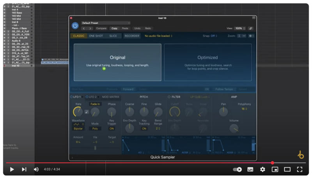Open the LFO Via dropdown

coord(95,142)
